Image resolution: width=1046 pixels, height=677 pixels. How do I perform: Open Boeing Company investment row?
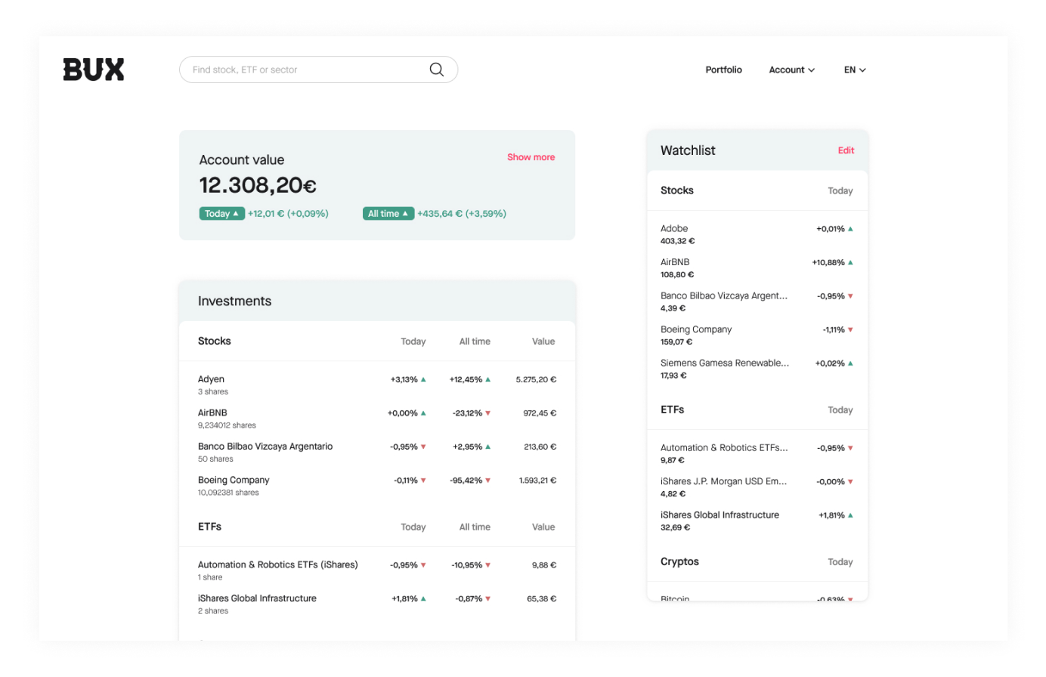coord(377,486)
